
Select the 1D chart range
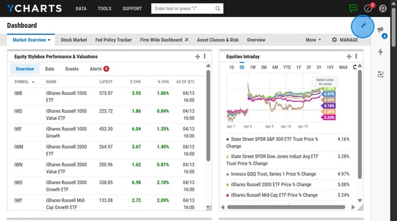point(232,67)
